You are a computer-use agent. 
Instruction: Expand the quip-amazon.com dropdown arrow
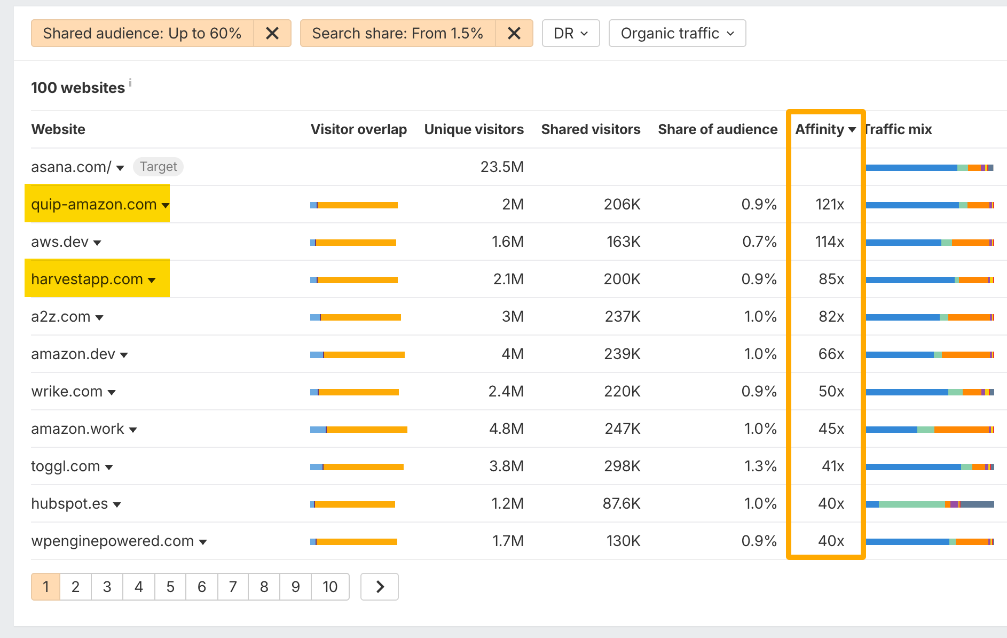tap(166, 205)
